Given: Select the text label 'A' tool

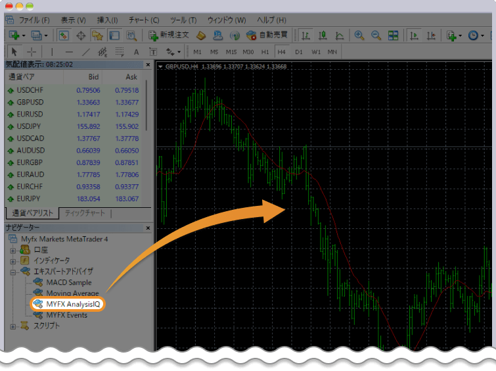Looking at the screenshot, I should click(136, 52).
